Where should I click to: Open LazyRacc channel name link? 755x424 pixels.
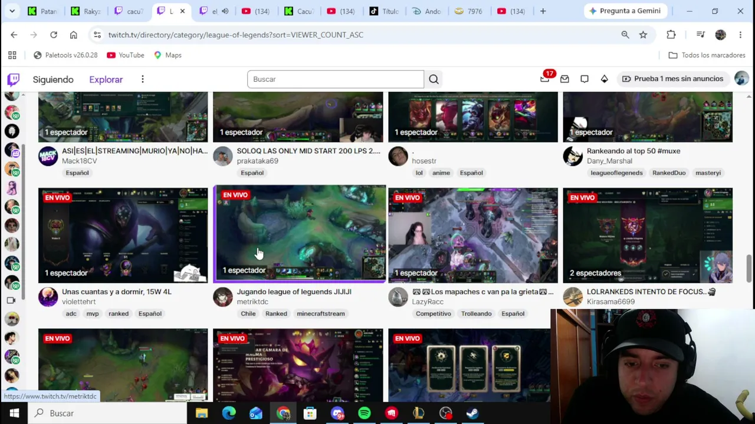428,302
